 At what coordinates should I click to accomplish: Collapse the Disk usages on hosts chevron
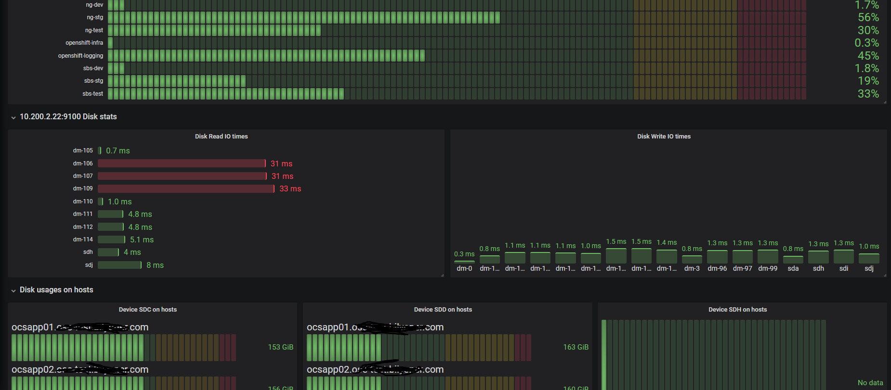pos(13,290)
